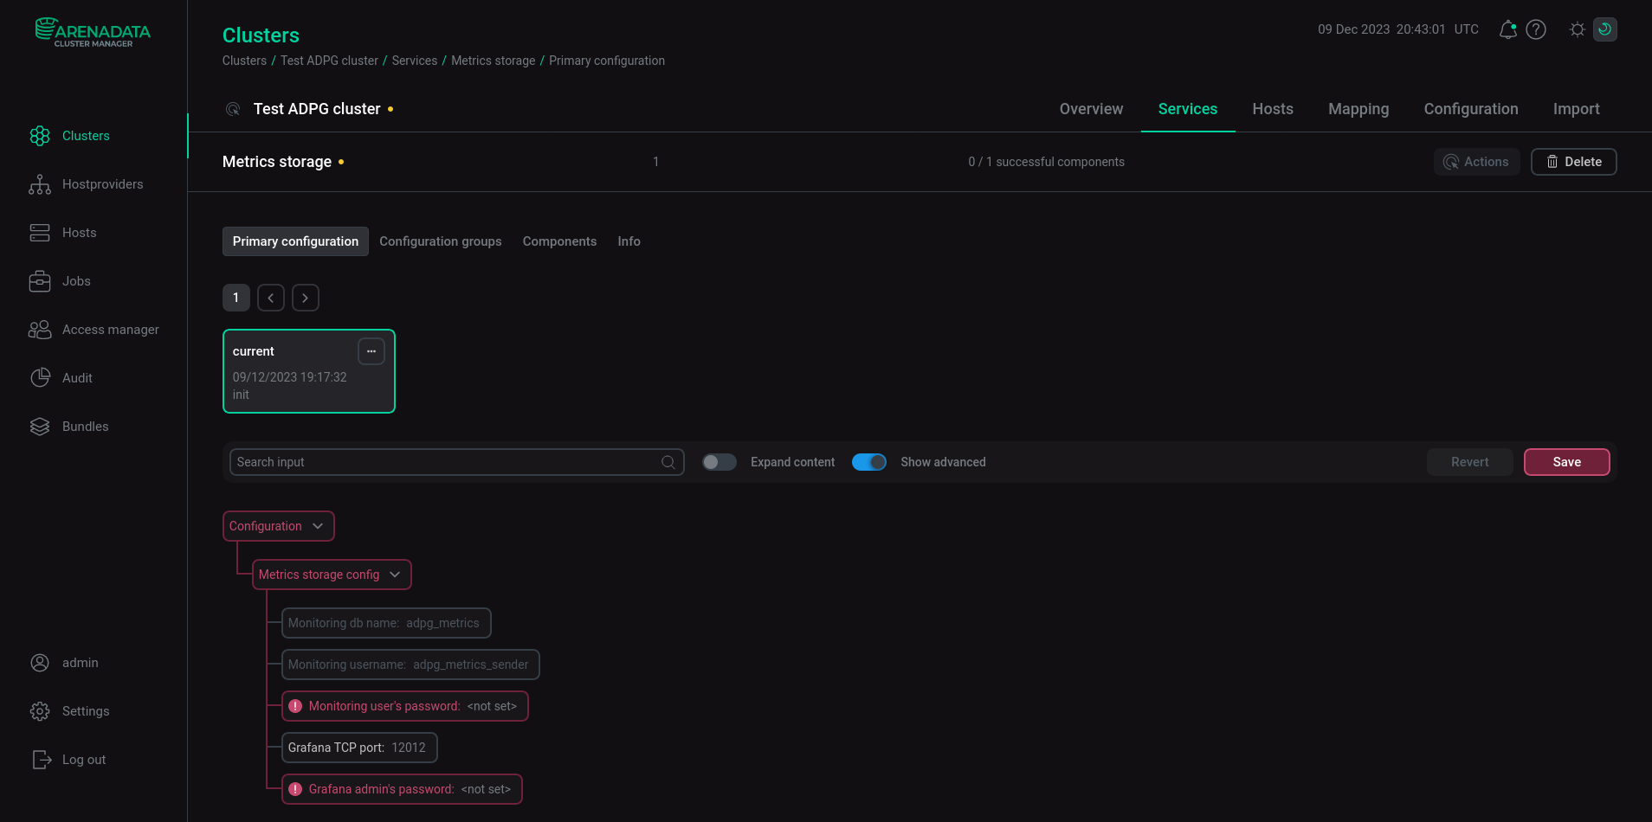Set Monitoring user's password

(x=405, y=706)
